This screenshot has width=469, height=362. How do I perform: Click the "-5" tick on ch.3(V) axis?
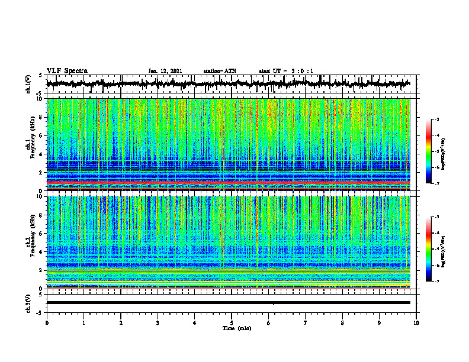coord(39,313)
